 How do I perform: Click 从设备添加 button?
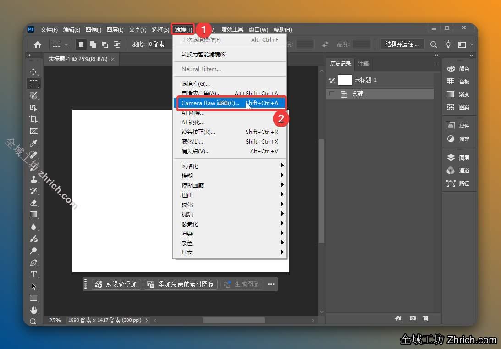[x=116, y=284]
